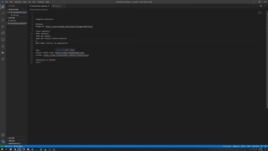This screenshot has height=151, width=268.
Task: Change indentation via Spaces: 4
Action: click(x=236, y=146)
